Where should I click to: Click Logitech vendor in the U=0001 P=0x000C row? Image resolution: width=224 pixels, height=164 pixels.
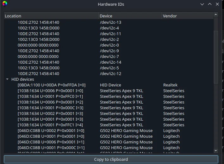171,148
